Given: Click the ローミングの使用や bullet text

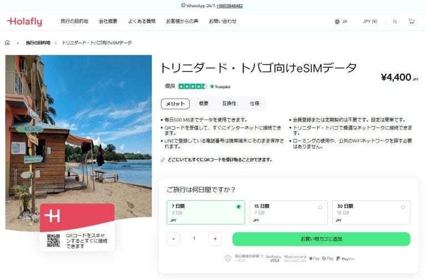Looking at the screenshot, I should [352, 144].
